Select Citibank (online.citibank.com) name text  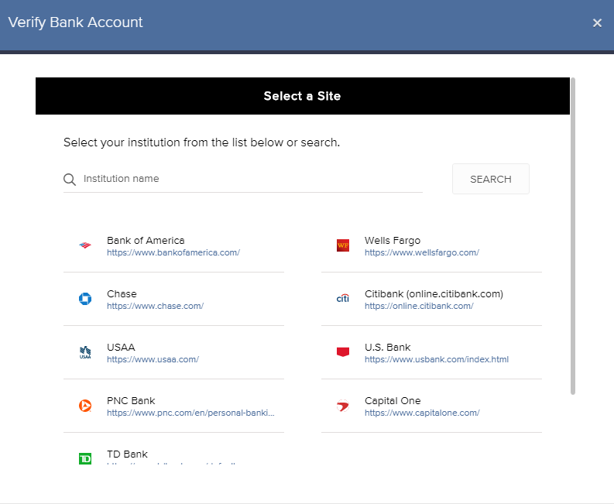[x=434, y=294]
